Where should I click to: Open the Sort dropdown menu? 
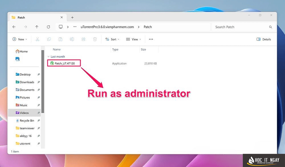pyautogui.click(x=112, y=39)
